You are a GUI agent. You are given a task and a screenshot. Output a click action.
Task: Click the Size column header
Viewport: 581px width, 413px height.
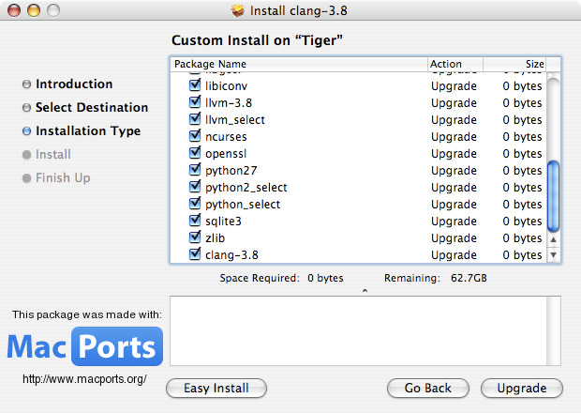(x=514, y=64)
